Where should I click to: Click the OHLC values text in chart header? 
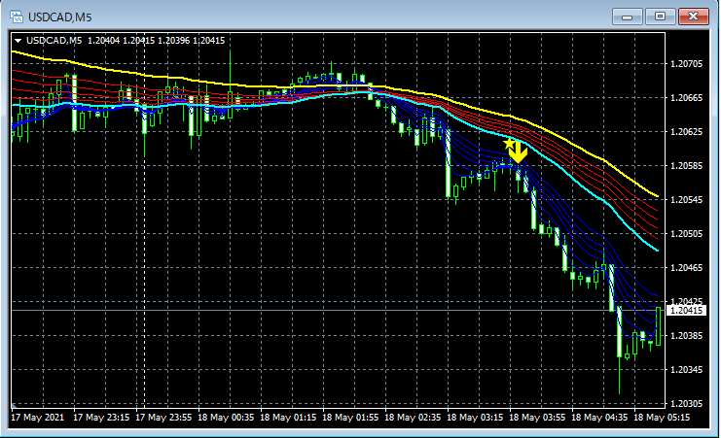coord(157,41)
